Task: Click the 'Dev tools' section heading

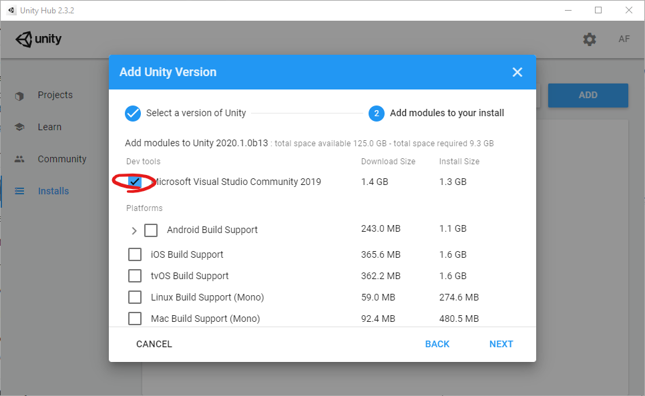Action: tap(143, 162)
